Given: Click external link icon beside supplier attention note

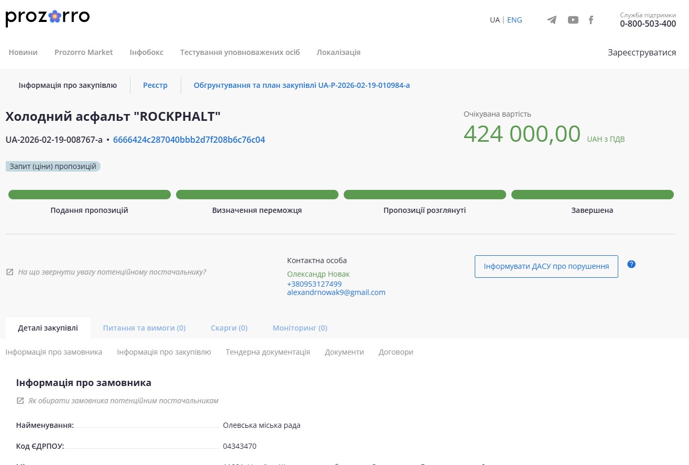Looking at the screenshot, I should (10, 272).
